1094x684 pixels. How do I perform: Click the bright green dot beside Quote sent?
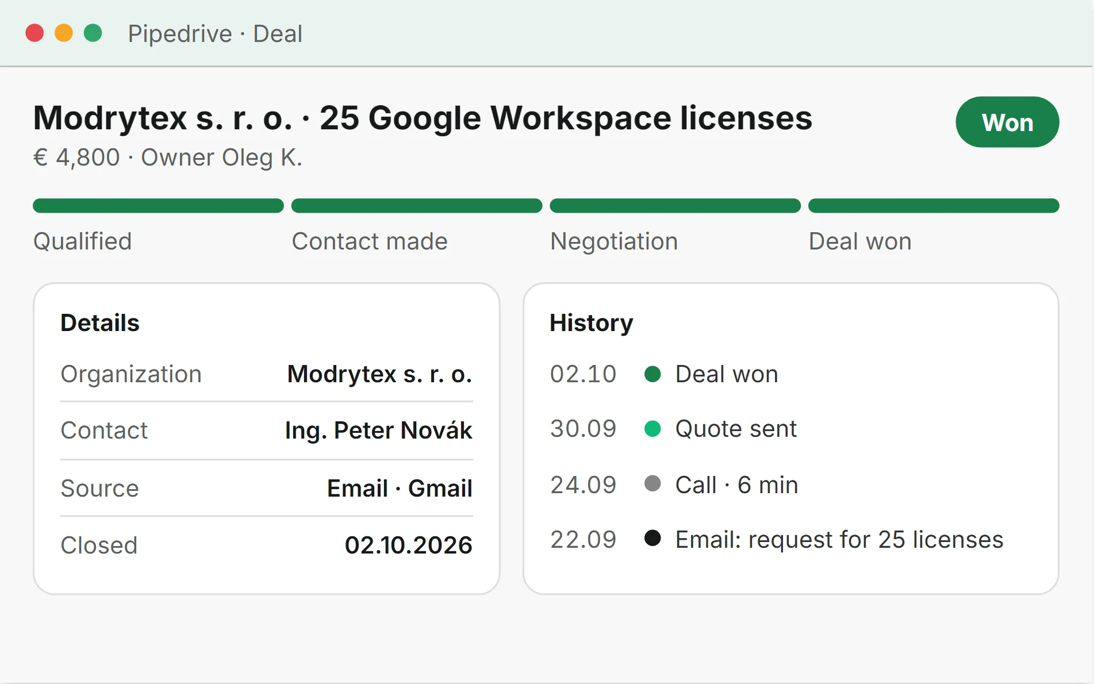652,429
